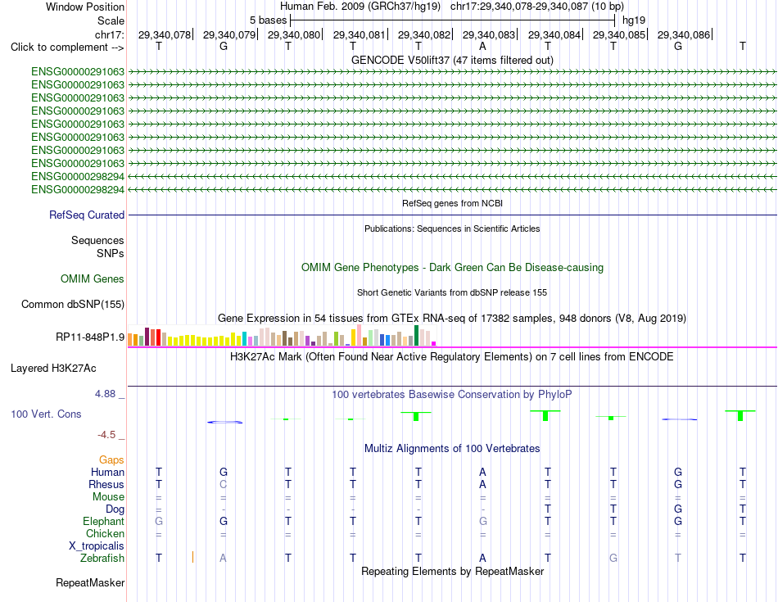Click the Zebrafish alignment row label
Image resolution: width=778 pixels, height=602 pixels.
[x=102, y=559]
